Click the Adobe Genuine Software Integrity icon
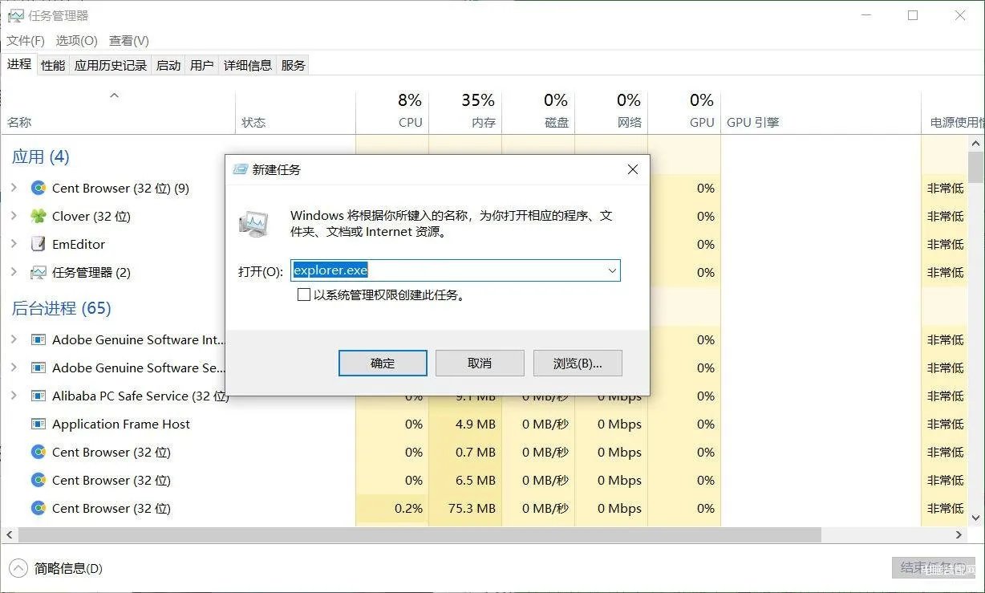Image resolution: width=985 pixels, height=593 pixels. tap(38, 339)
